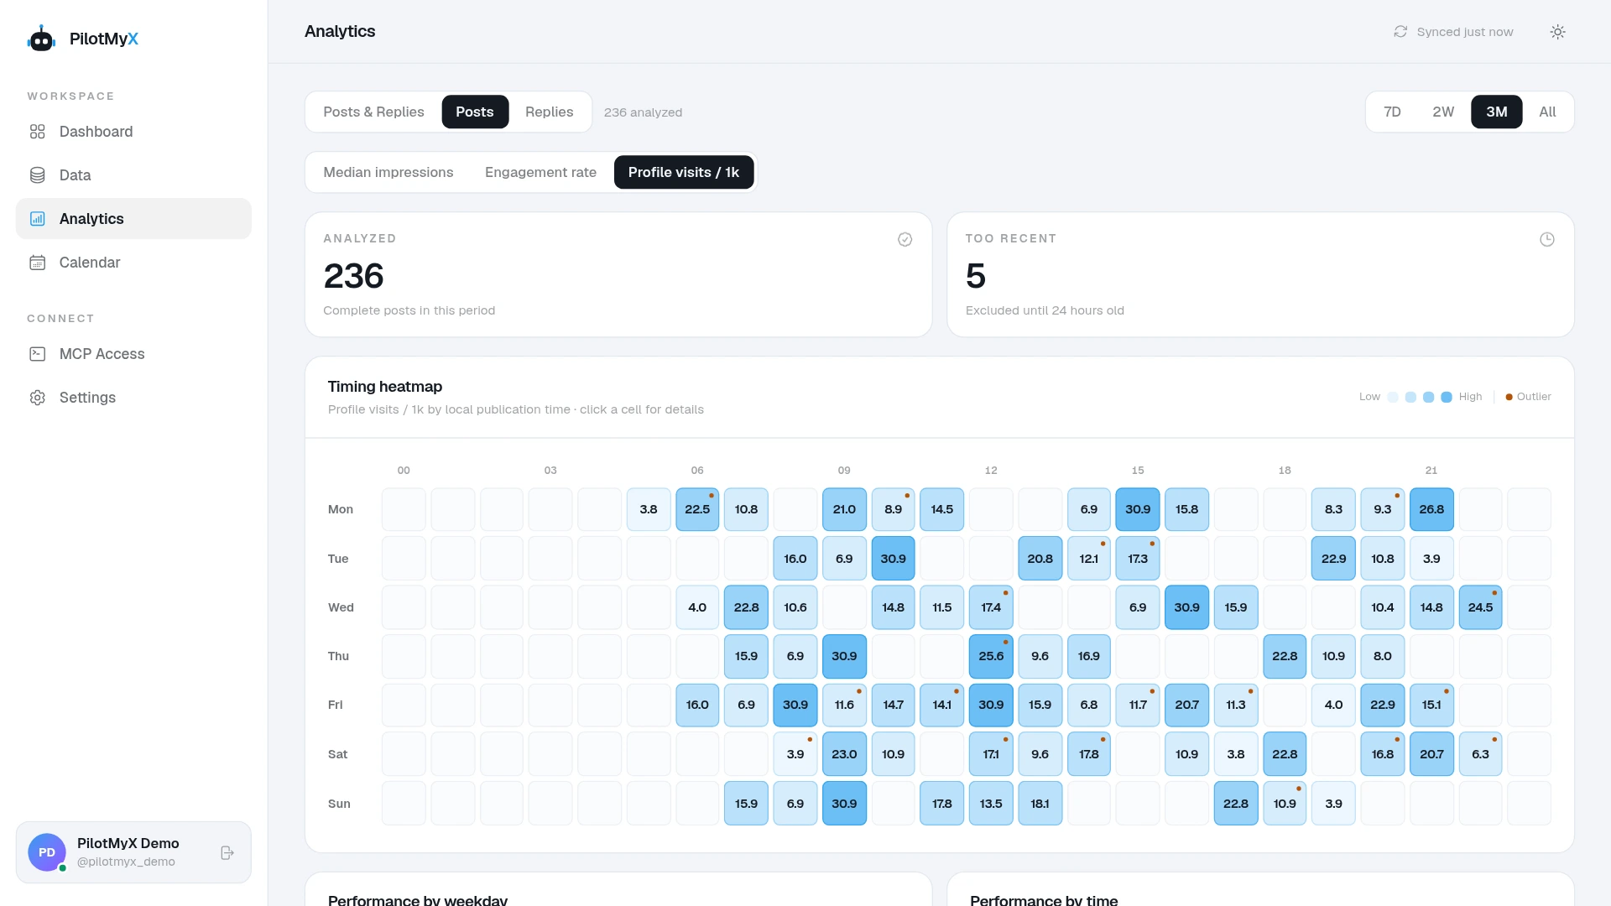This screenshot has width=1611, height=906.
Task: Click the checkmark icon in Analyzed card
Action: (x=905, y=239)
